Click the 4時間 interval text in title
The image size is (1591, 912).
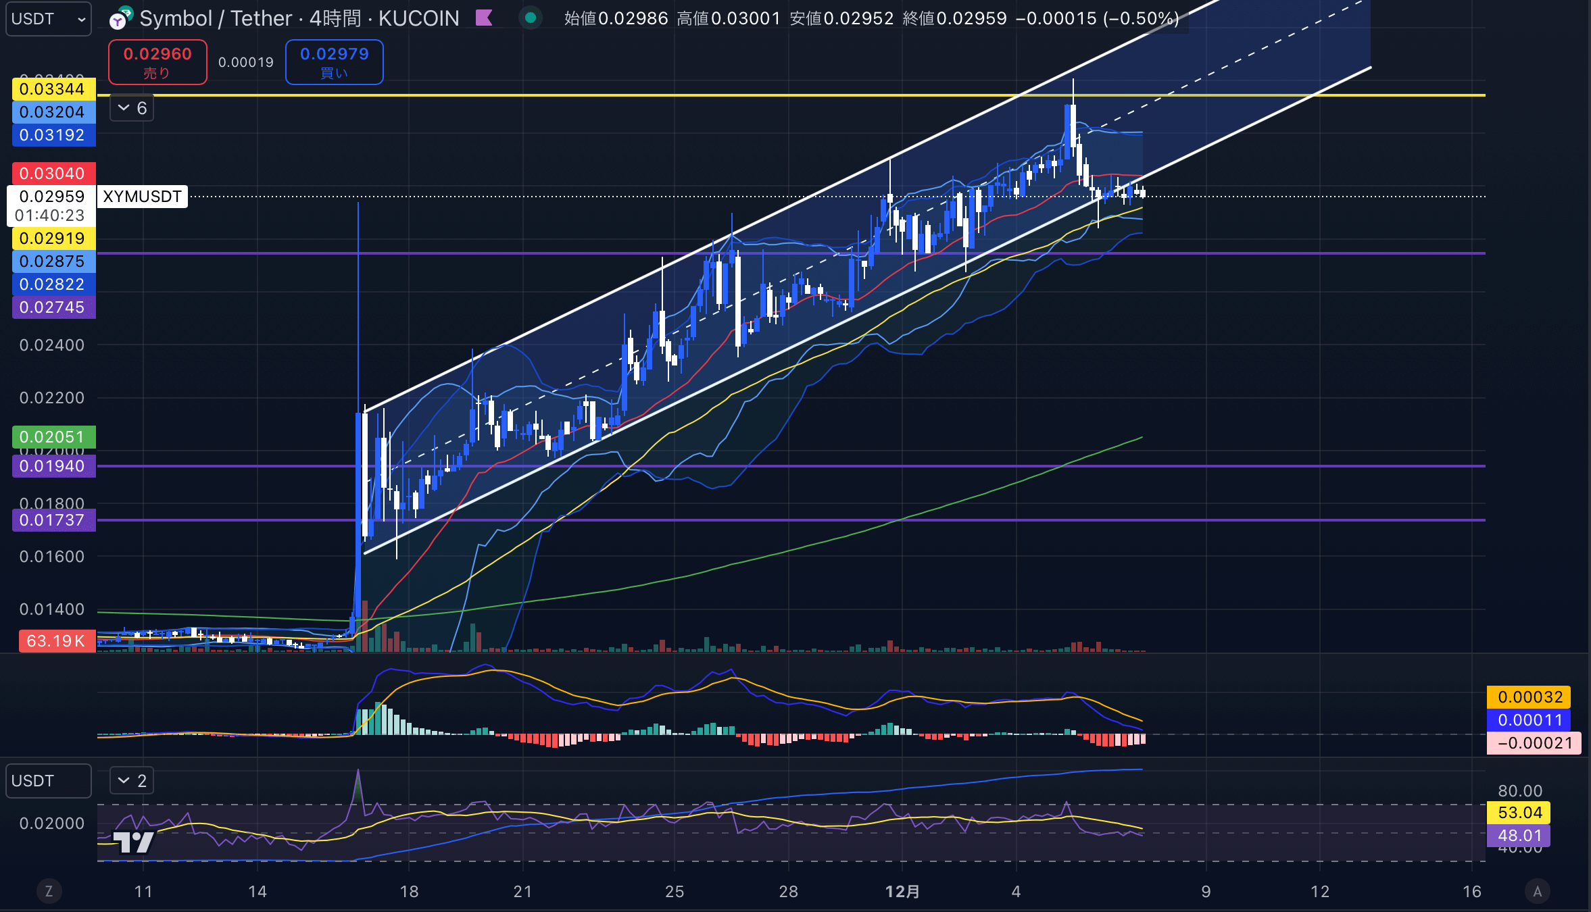(x=335, y=18)
